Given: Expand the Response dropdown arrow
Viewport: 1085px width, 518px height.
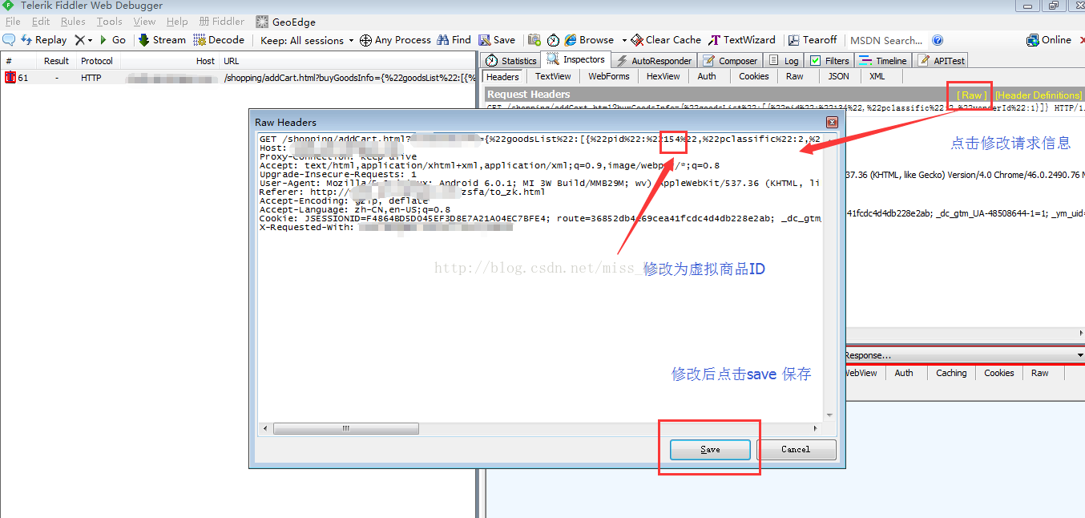Looking at the screenshot, I should (x=1079, y=355).
